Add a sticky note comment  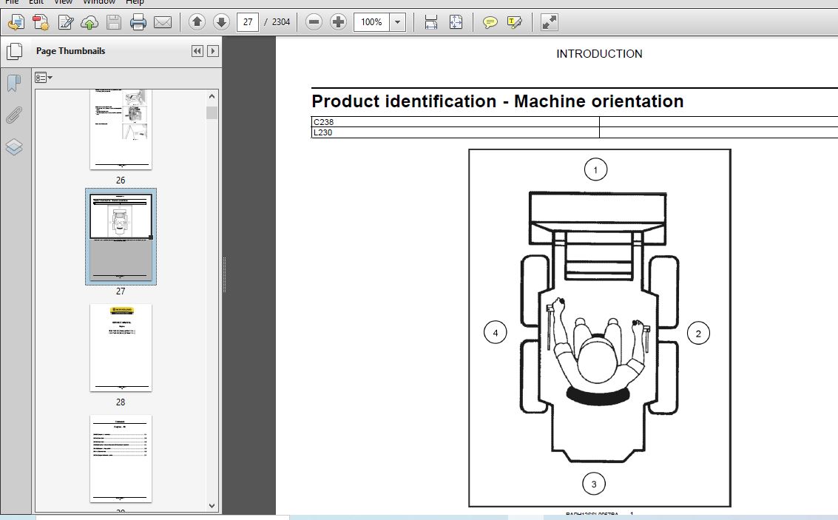pos(490,23)
